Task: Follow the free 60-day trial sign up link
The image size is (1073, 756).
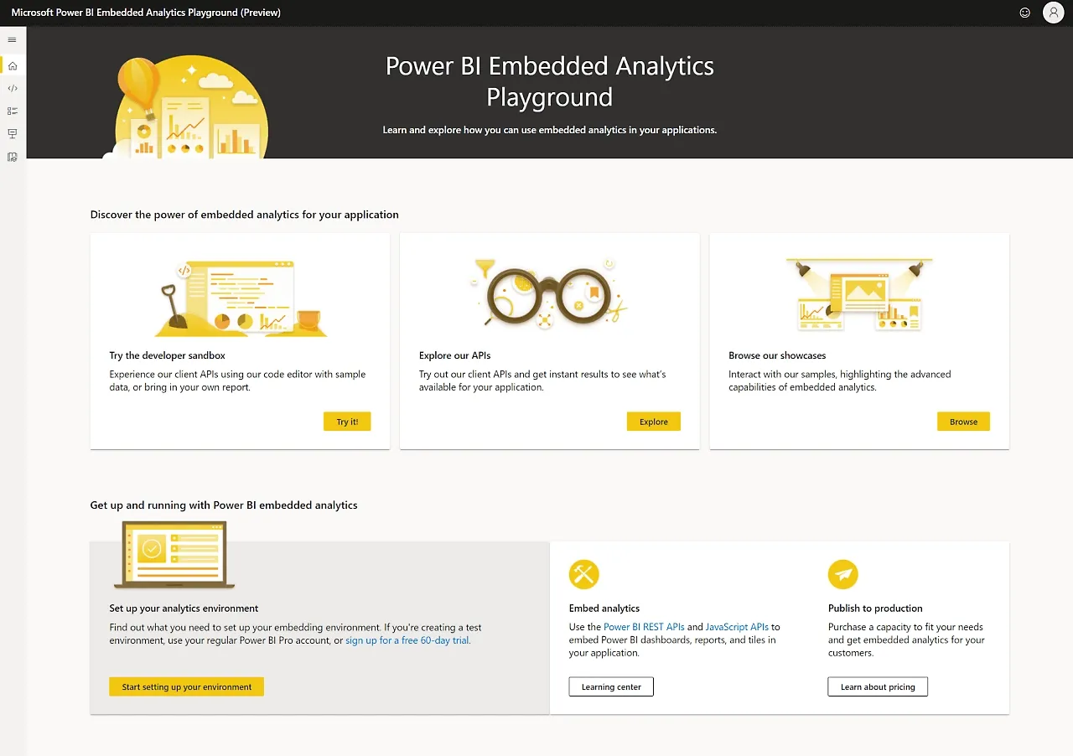Action: 407,640
